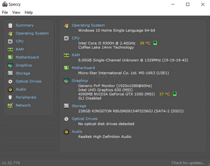Click the Motherboard icon in main panel
Viewport: 210px width, 166px height.
(66, 68)
